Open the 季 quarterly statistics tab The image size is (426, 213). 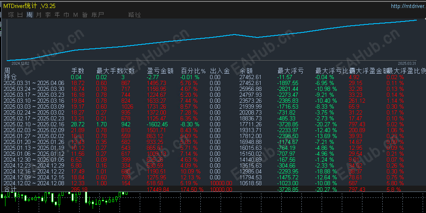(48, 15)
